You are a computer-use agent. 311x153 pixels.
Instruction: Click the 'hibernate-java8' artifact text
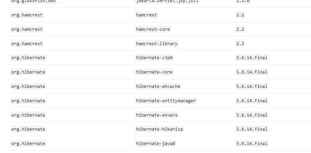(x=155, y=143)
